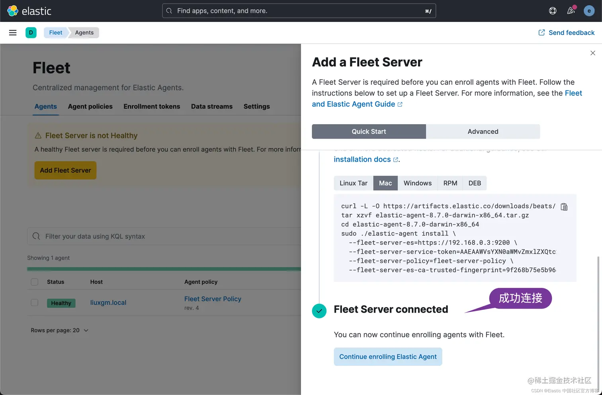Click the 'rev. 4' policy revision text
Screen dimensions: 602x395
coord(192,308)
